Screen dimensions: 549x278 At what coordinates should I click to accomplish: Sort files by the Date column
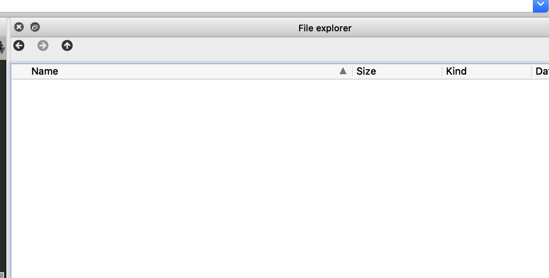543,71
